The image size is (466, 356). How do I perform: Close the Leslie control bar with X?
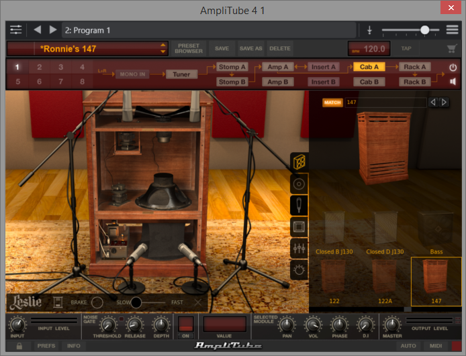(198, 302)
